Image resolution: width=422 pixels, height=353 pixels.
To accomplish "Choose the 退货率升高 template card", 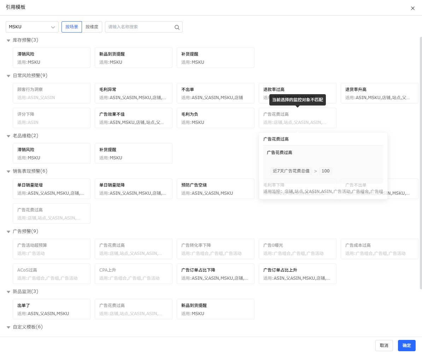I will [380, 93].
